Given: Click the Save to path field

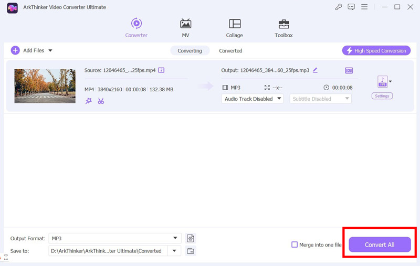Looking at the screenshot, I should (x=108, y=251).
